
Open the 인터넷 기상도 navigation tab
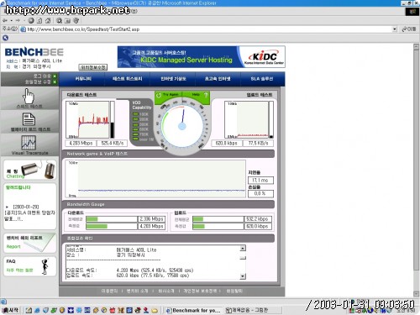coord(173,79)
